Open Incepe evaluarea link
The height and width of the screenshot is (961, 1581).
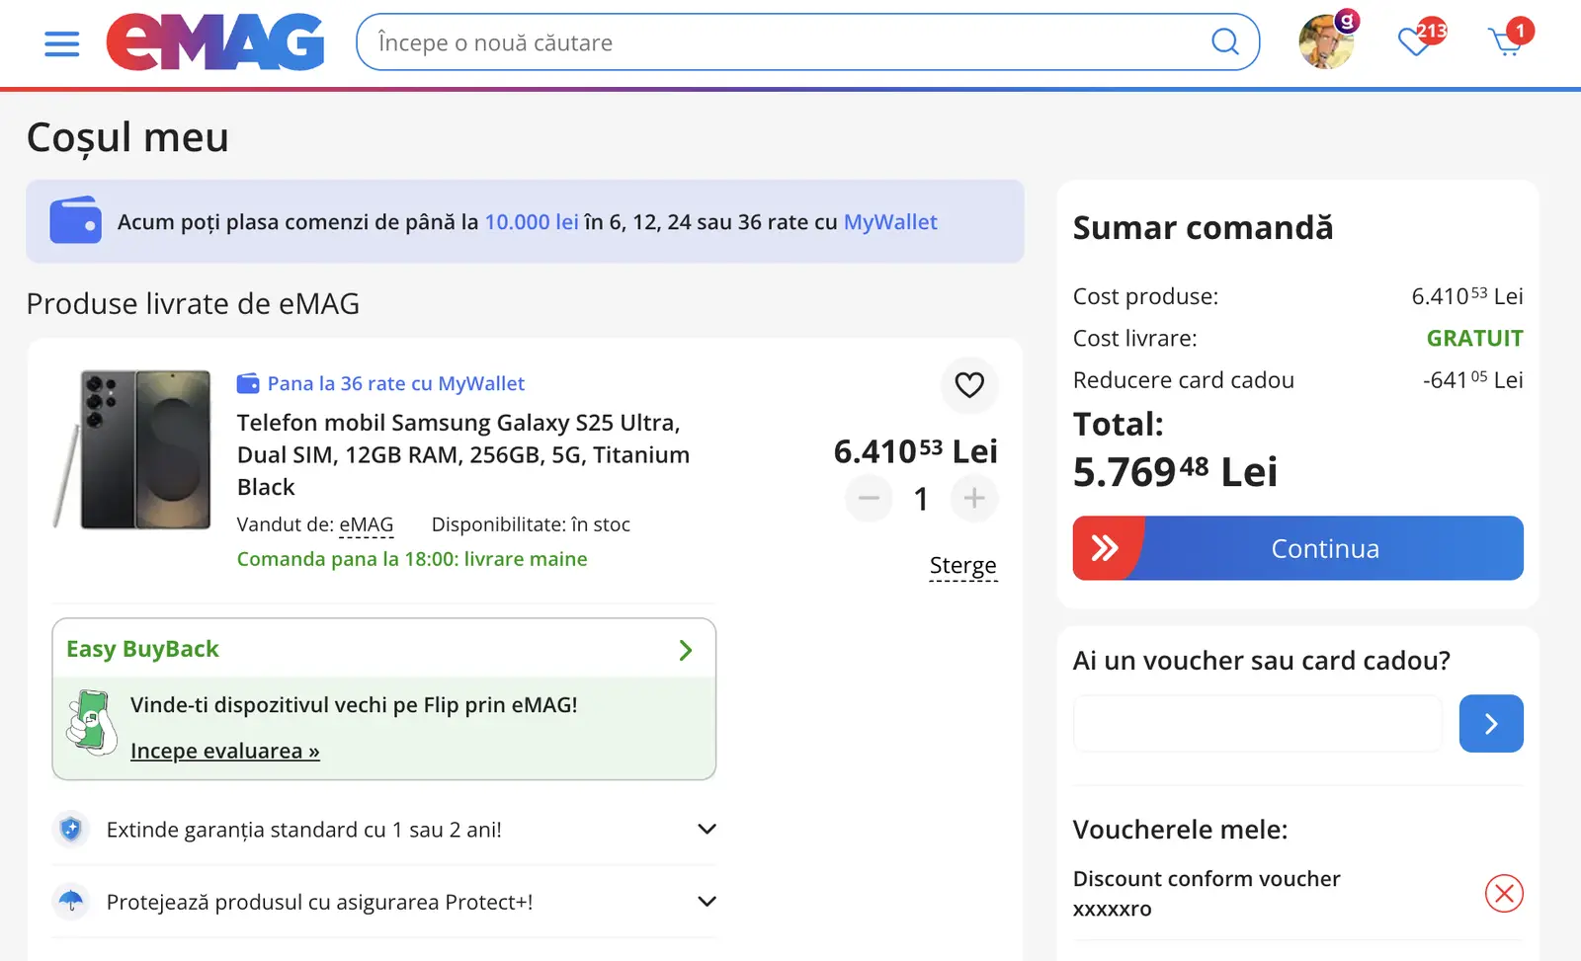(x=225, y=752)
